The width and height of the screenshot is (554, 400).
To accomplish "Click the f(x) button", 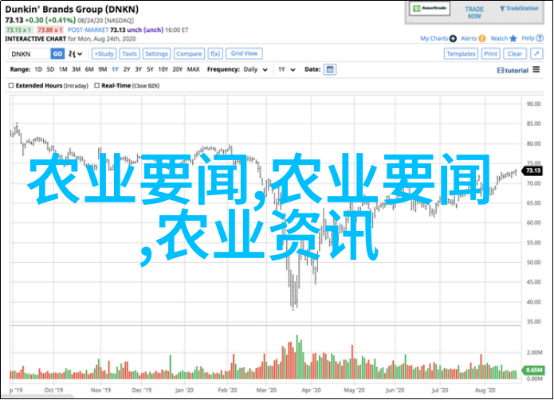I will point(215,53).
